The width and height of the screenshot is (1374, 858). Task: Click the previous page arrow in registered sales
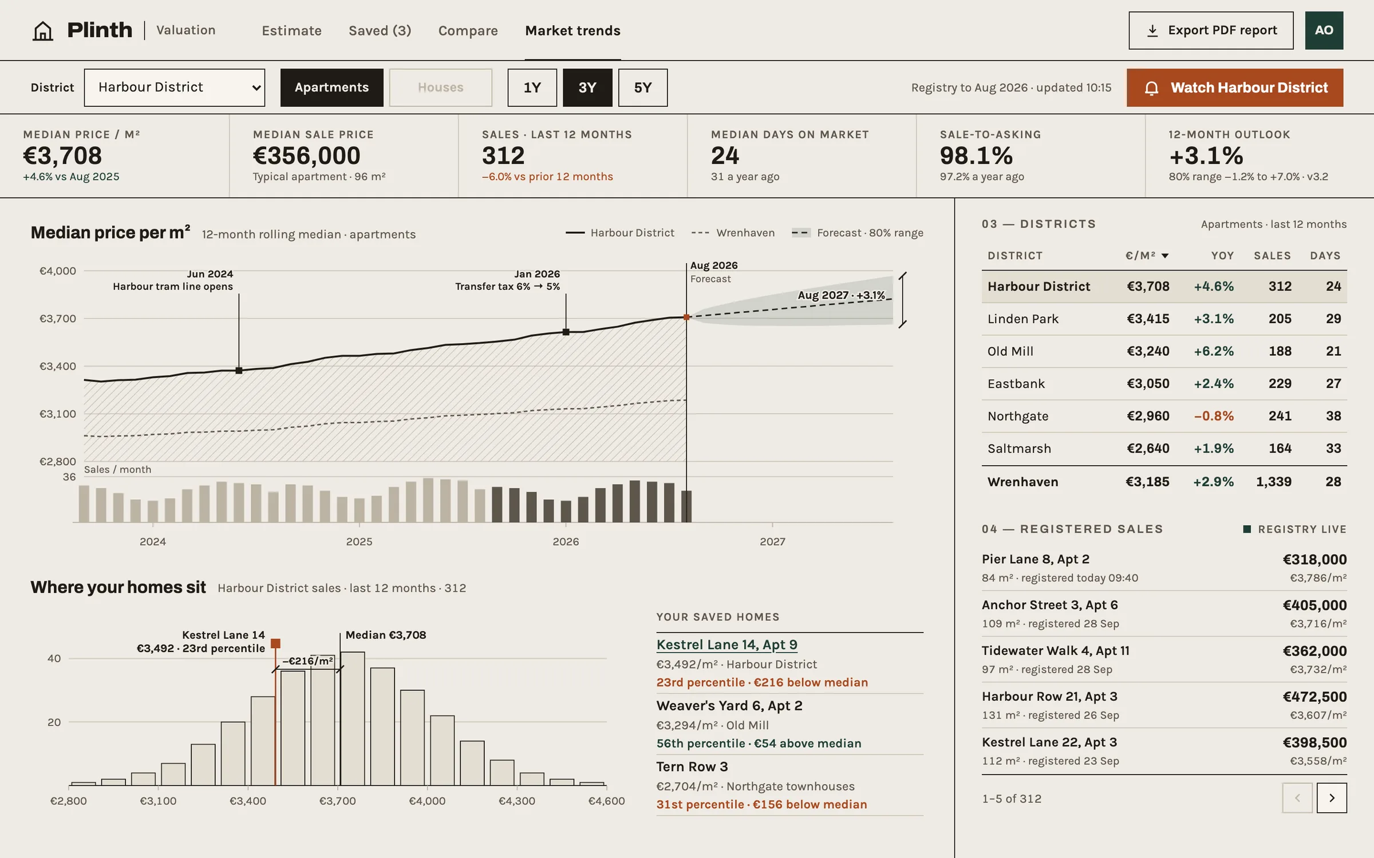coord(1297,797)
